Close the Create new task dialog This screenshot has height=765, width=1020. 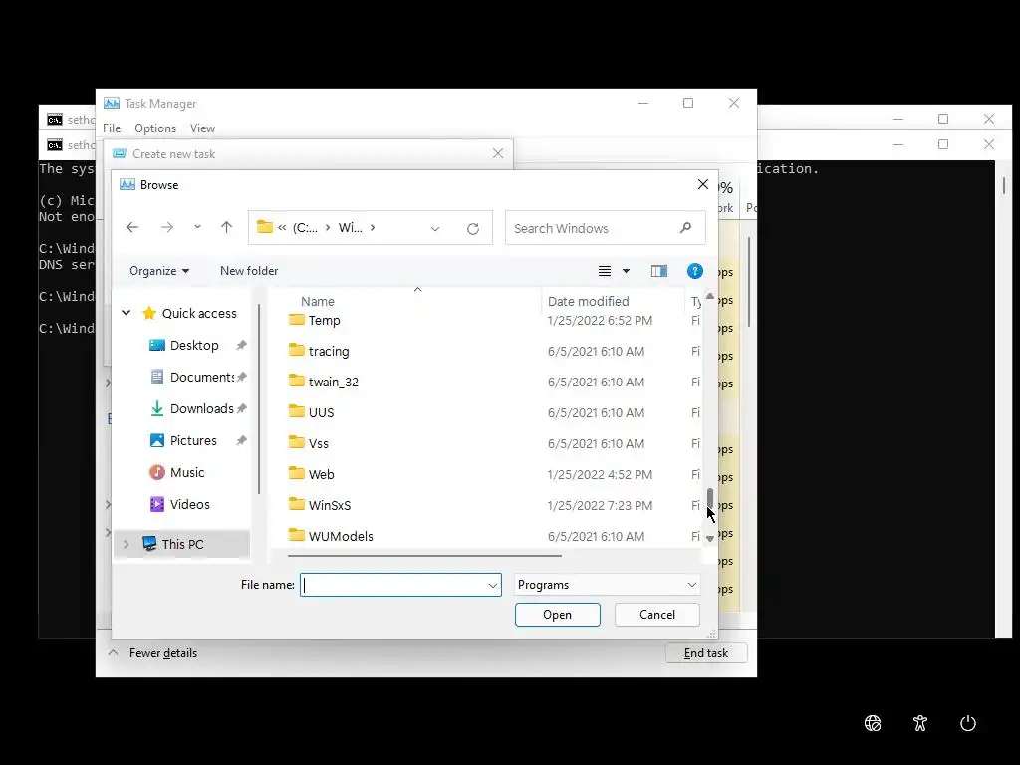(498, 153)
